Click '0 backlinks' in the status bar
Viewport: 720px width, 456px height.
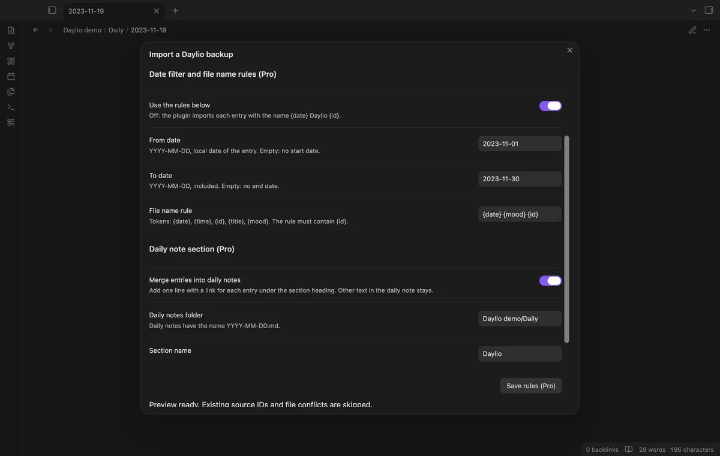[602, 449]
